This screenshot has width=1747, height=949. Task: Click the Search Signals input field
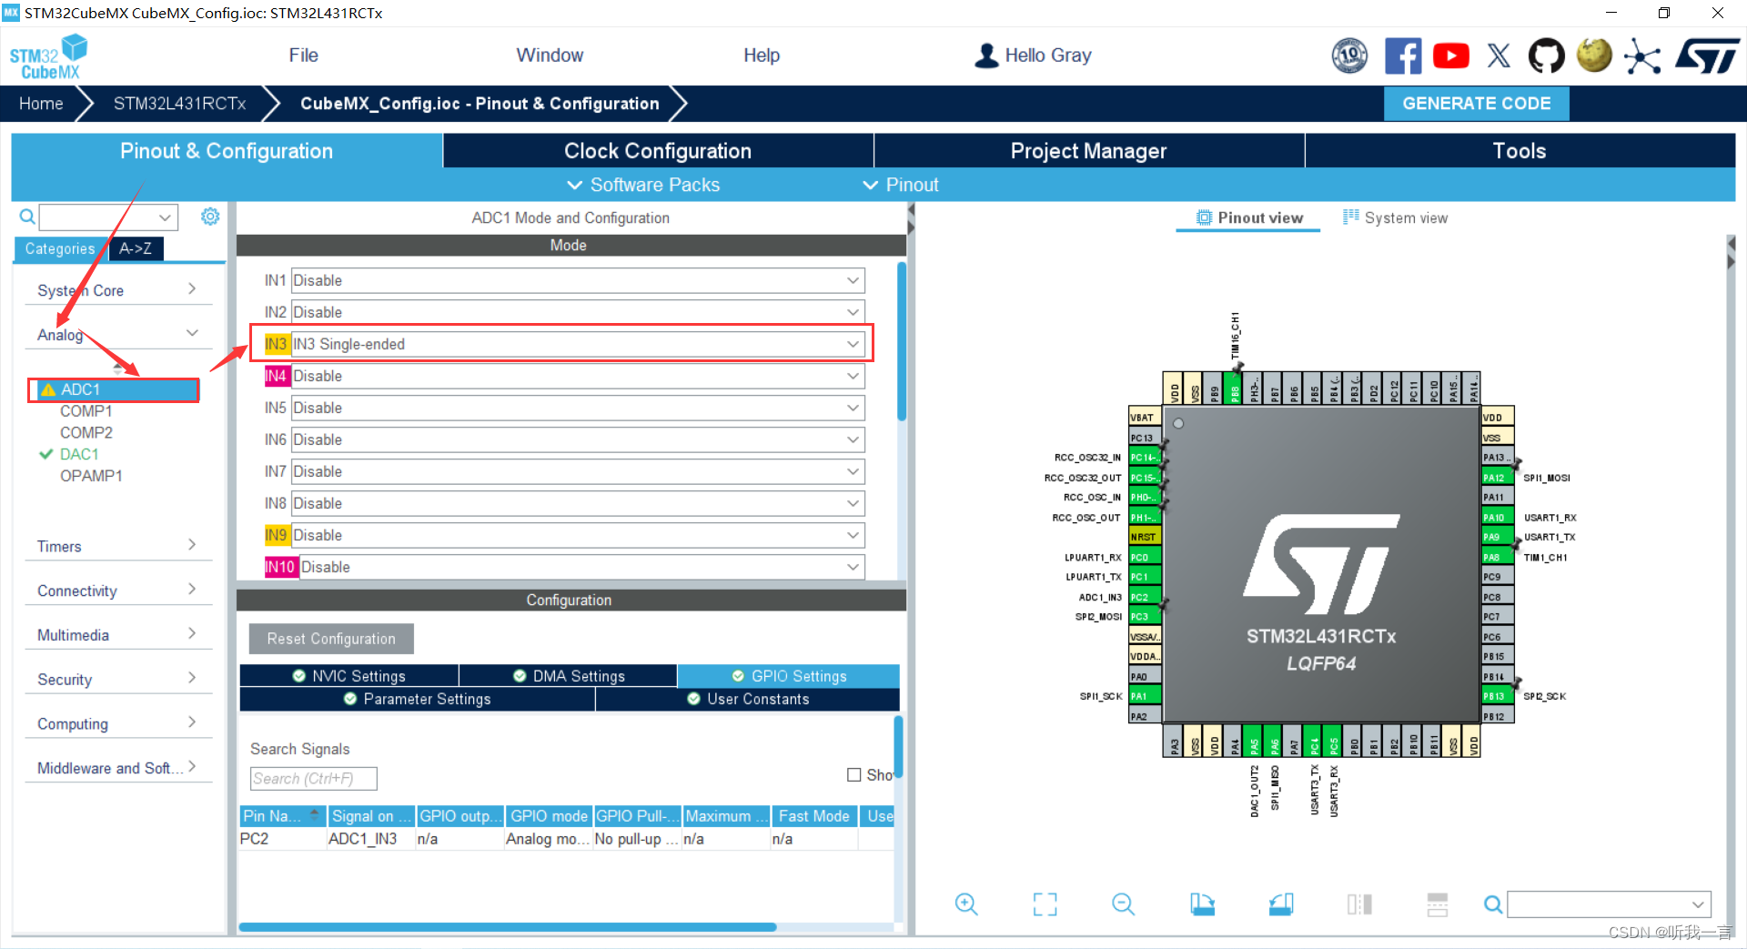314,779
